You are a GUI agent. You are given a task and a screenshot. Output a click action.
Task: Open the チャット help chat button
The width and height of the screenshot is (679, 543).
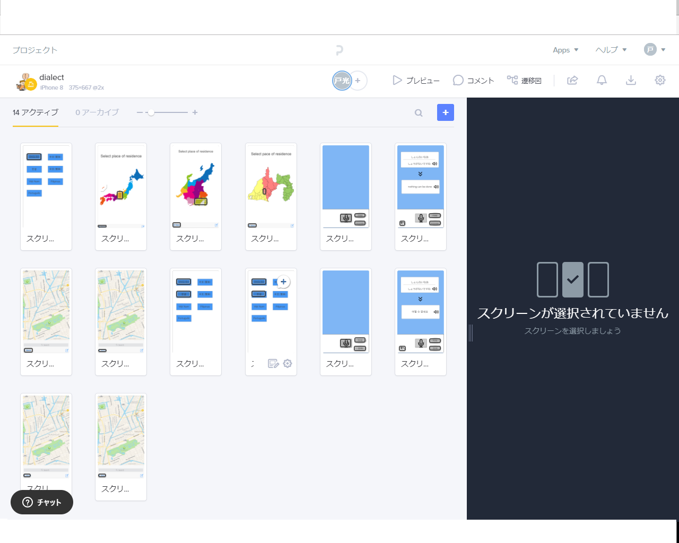coord(42,502)
